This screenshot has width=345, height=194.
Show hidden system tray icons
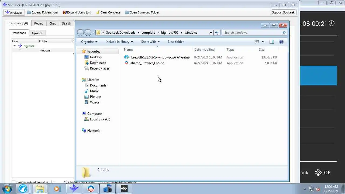point(305,189)
